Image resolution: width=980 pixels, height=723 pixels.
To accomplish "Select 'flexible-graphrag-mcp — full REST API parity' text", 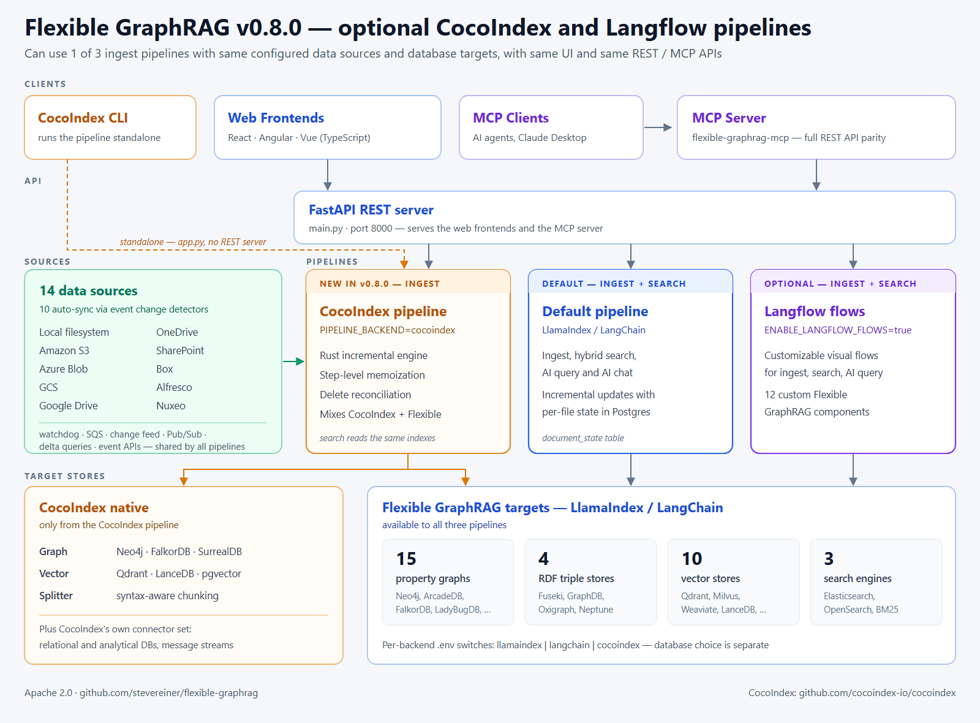I will pos(789,138).
